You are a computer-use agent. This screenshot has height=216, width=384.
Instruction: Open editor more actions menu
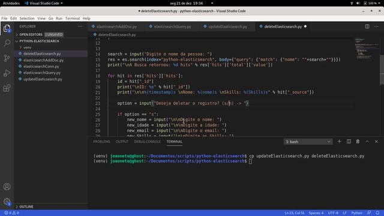tap(376, 26)
